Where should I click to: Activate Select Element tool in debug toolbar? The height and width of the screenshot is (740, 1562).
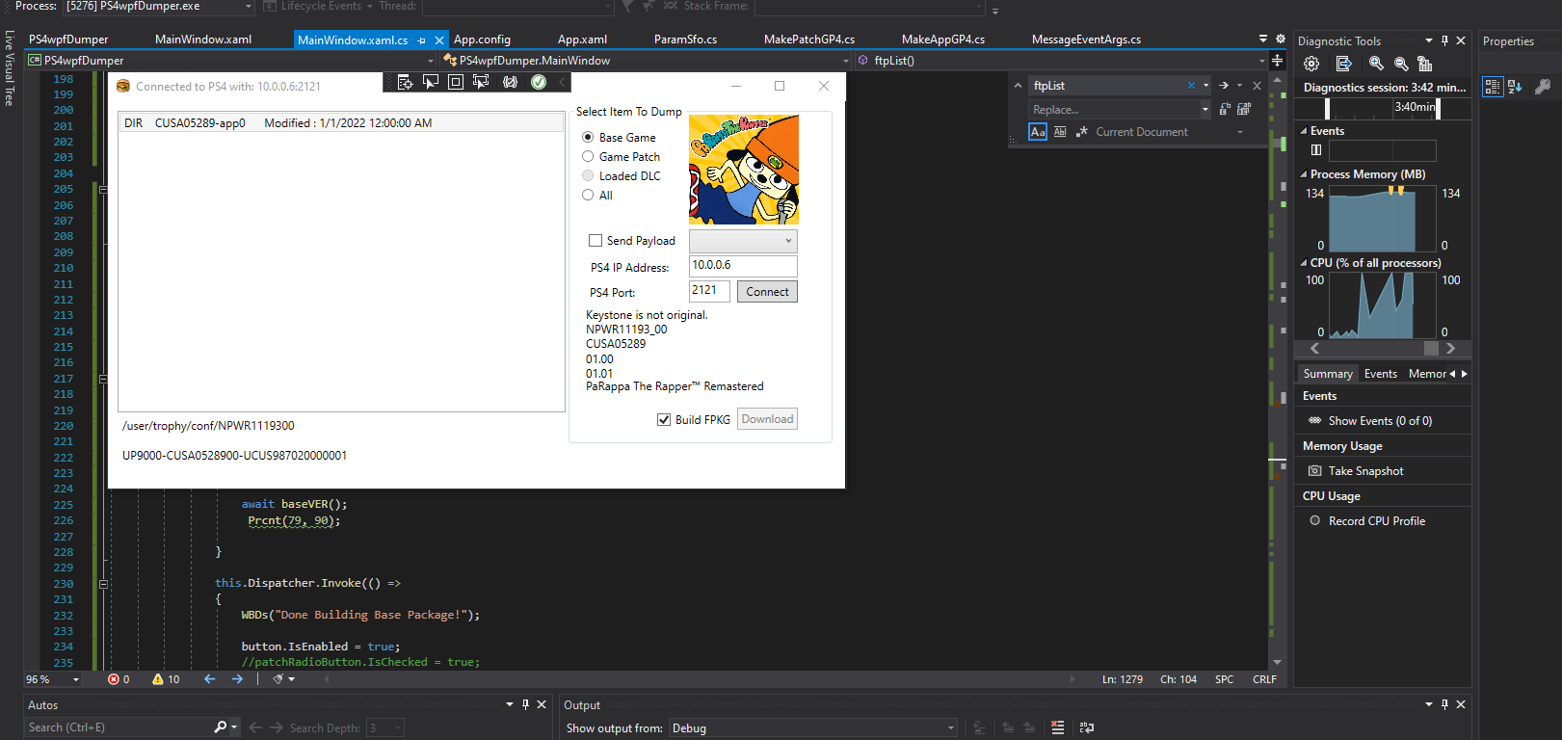coord(431,82)
